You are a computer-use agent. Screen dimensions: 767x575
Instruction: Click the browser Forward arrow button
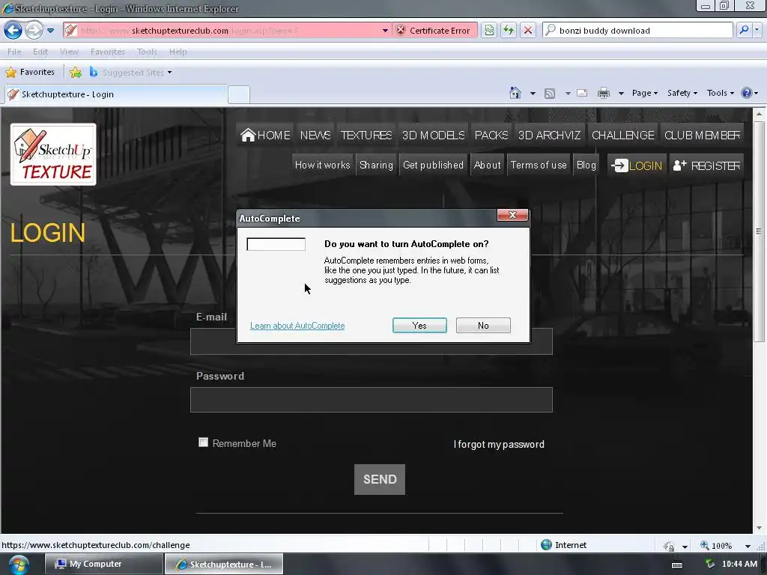click(x=34, y=30)
